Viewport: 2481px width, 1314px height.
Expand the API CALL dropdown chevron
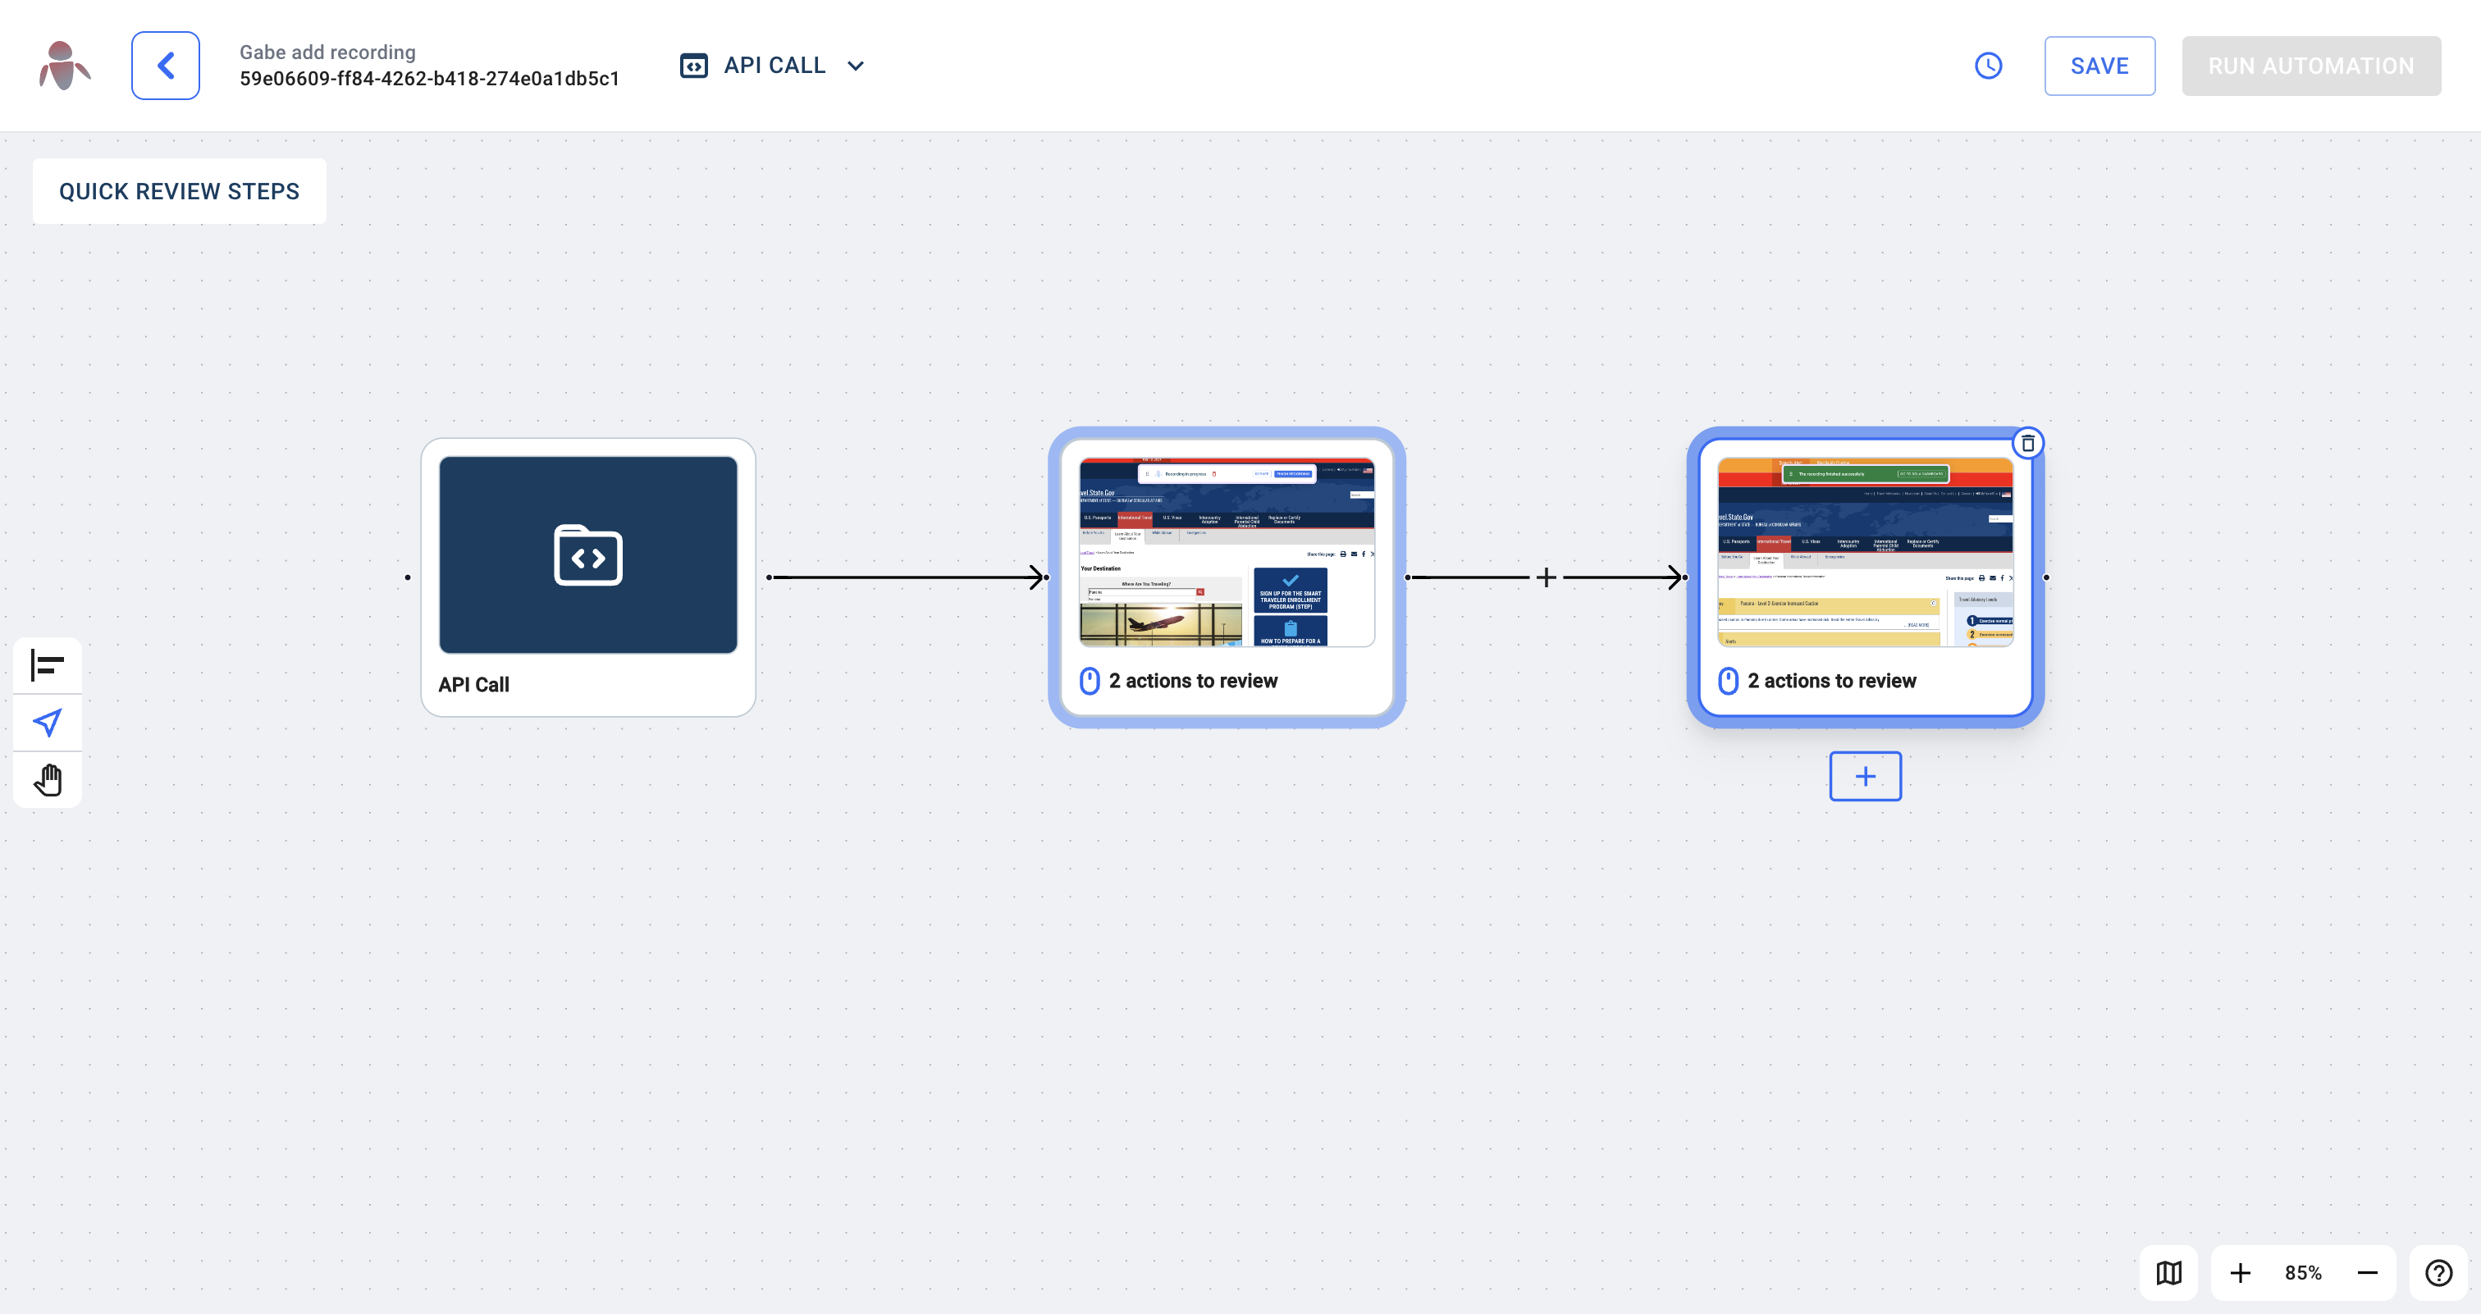point(855,66)
